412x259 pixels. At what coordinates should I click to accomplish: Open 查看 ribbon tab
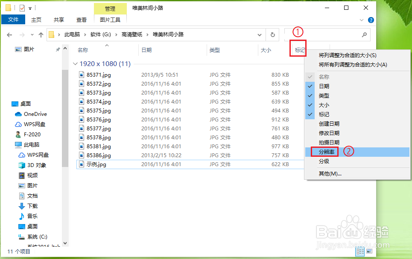pos(82,20)
